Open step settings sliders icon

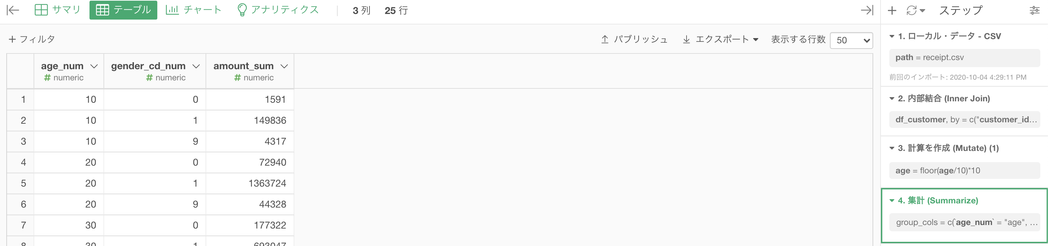(1035, 10)
